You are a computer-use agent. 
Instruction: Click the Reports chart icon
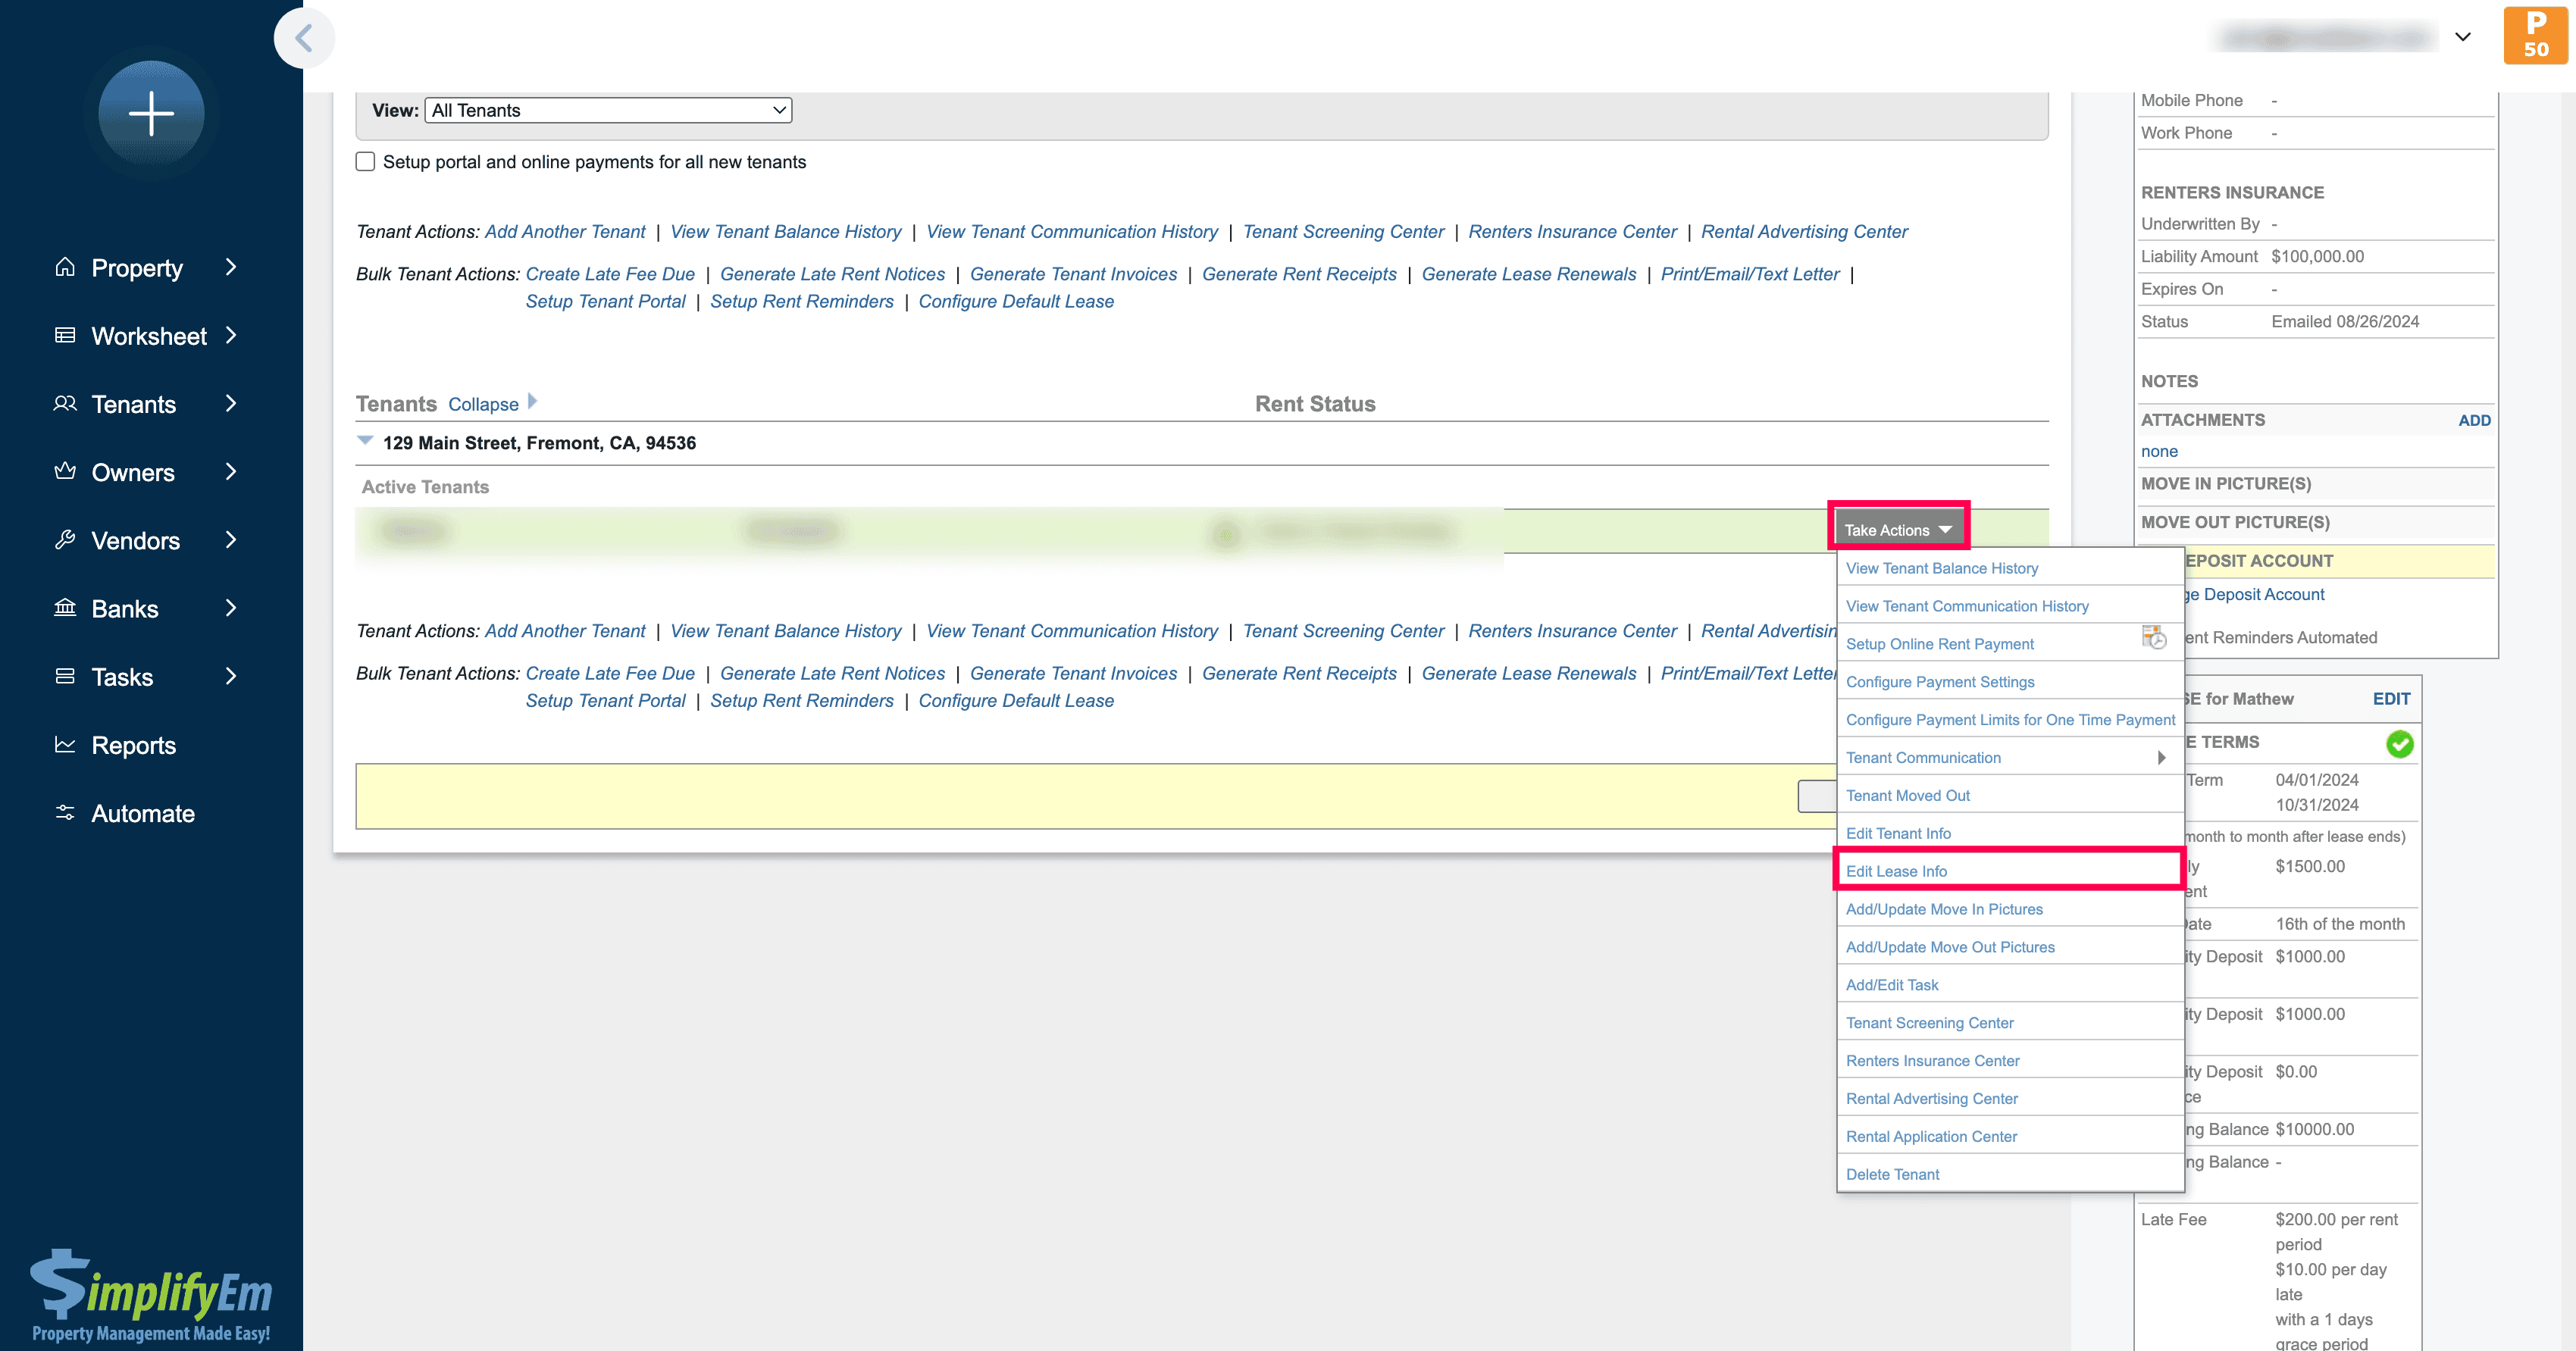tap(65, 745)
